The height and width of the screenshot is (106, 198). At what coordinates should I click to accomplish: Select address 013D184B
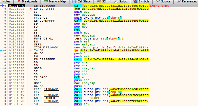(16, 98)
